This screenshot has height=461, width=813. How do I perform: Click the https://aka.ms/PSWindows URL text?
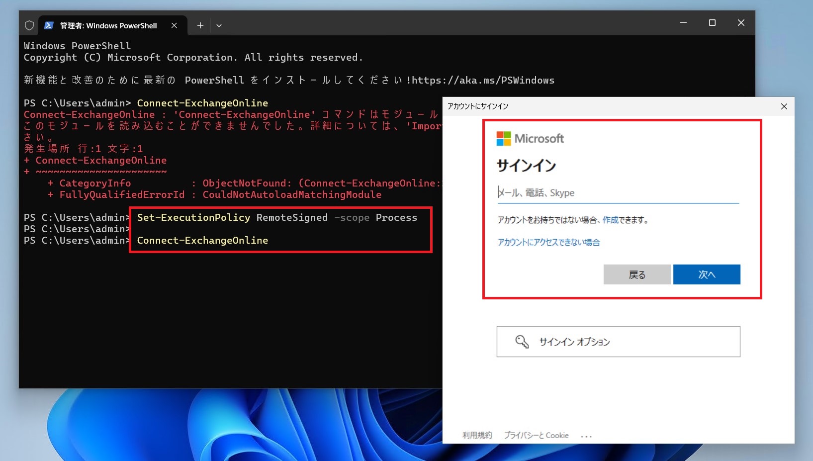tap(483, 80)
